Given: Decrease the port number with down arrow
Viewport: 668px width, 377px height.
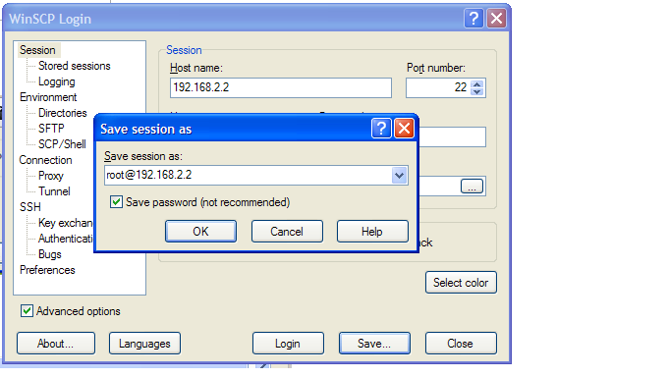Looking at the screenshot, I should pyautogui.click(x=477, y=91).
